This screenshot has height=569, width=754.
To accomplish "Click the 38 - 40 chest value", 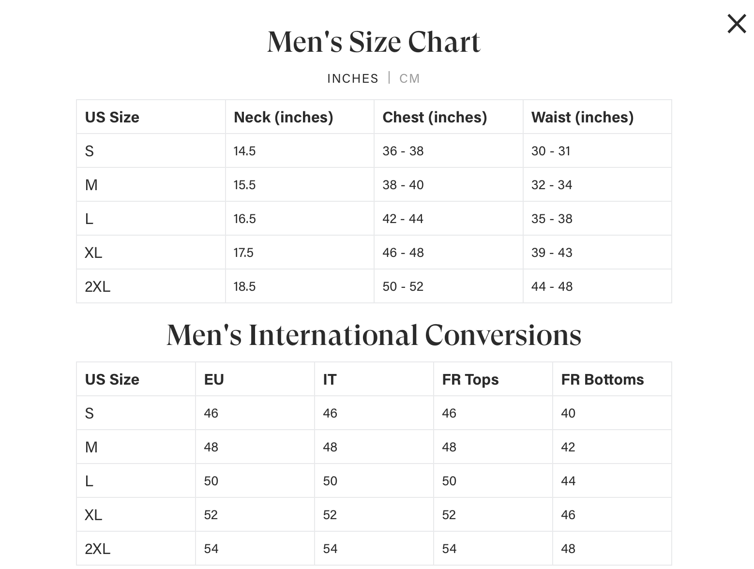I will [x=403, y=185].
